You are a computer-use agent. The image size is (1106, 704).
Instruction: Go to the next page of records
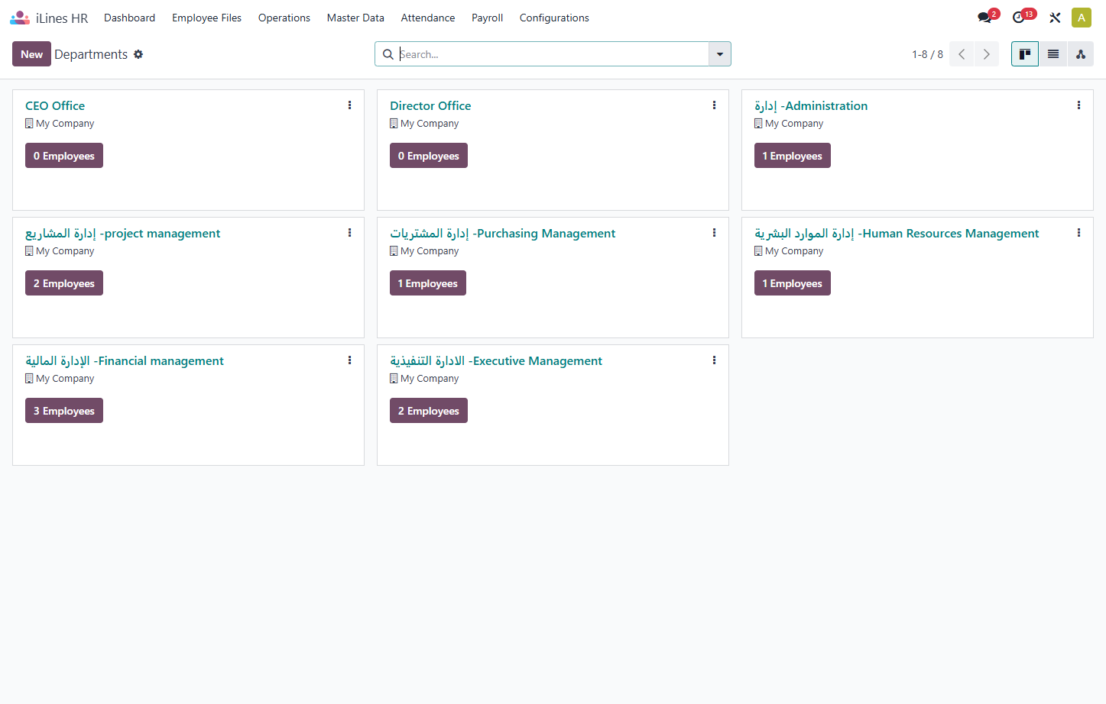987,54
